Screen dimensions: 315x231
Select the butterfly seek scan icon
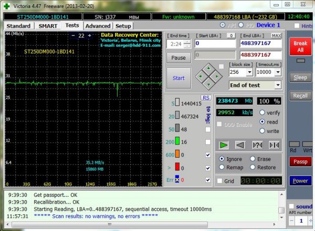(274, 145)
